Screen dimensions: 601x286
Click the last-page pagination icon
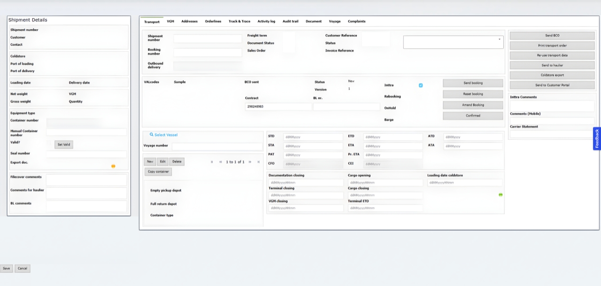tap(257, 162)
